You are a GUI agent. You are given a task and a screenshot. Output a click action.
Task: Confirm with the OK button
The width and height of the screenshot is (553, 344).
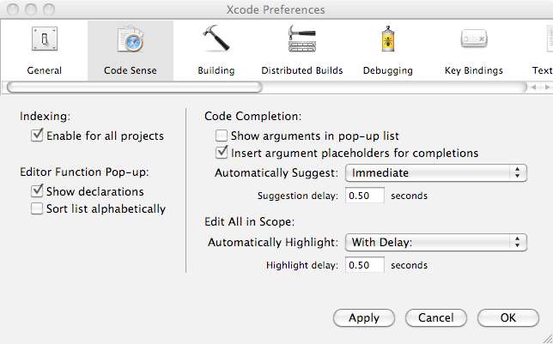[507, 317]
